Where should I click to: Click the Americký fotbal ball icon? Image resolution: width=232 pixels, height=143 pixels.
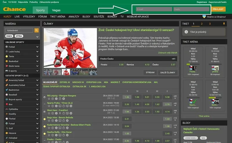point(7,80)
